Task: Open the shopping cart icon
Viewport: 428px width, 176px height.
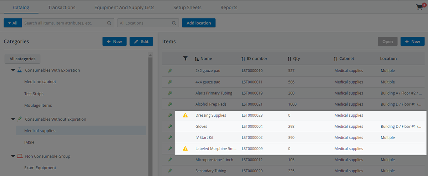Action: click(419, 7)
